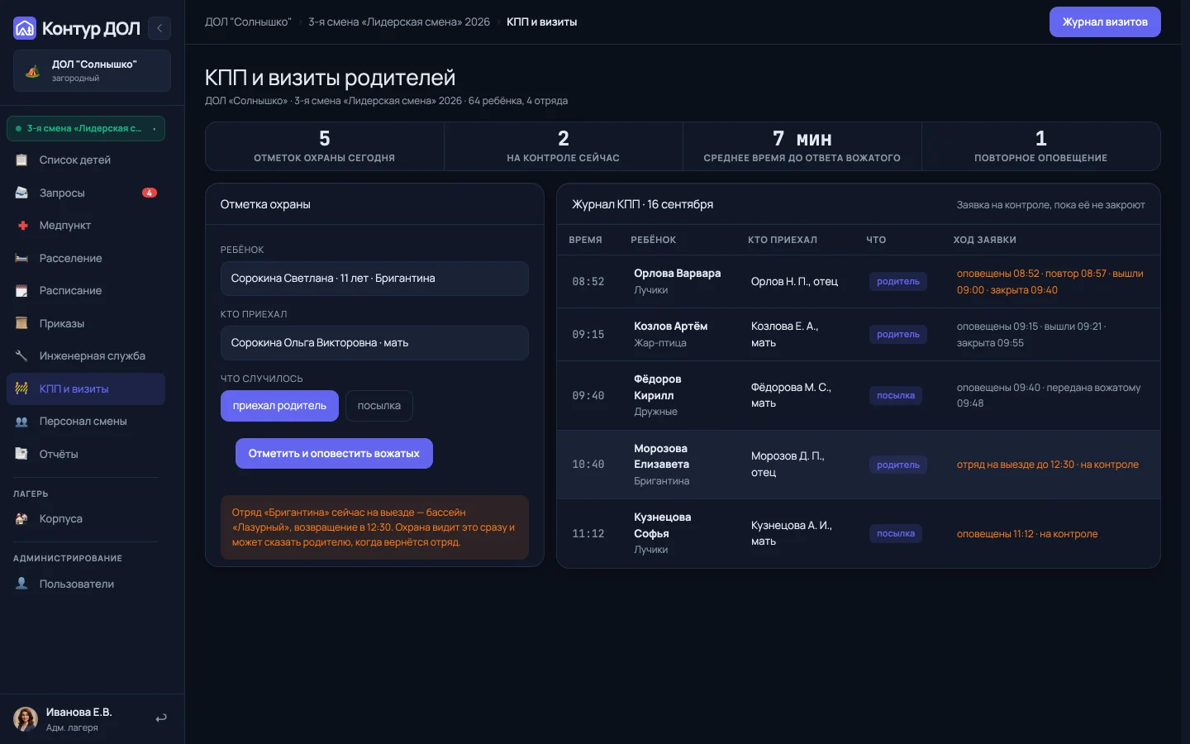Click the Медпункт red cross icon
This screenshot has width=1190, height=744.
click(x=21, y=225)
